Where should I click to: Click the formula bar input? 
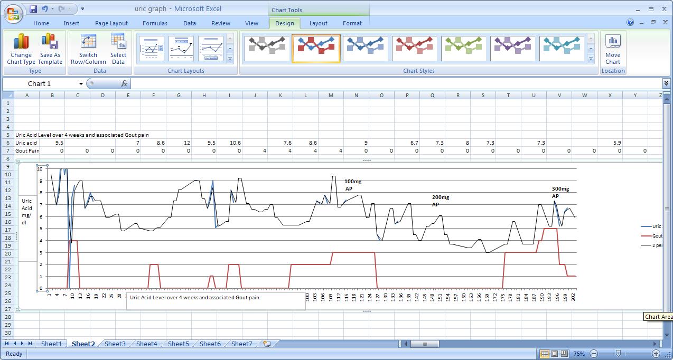click(396, 83)
